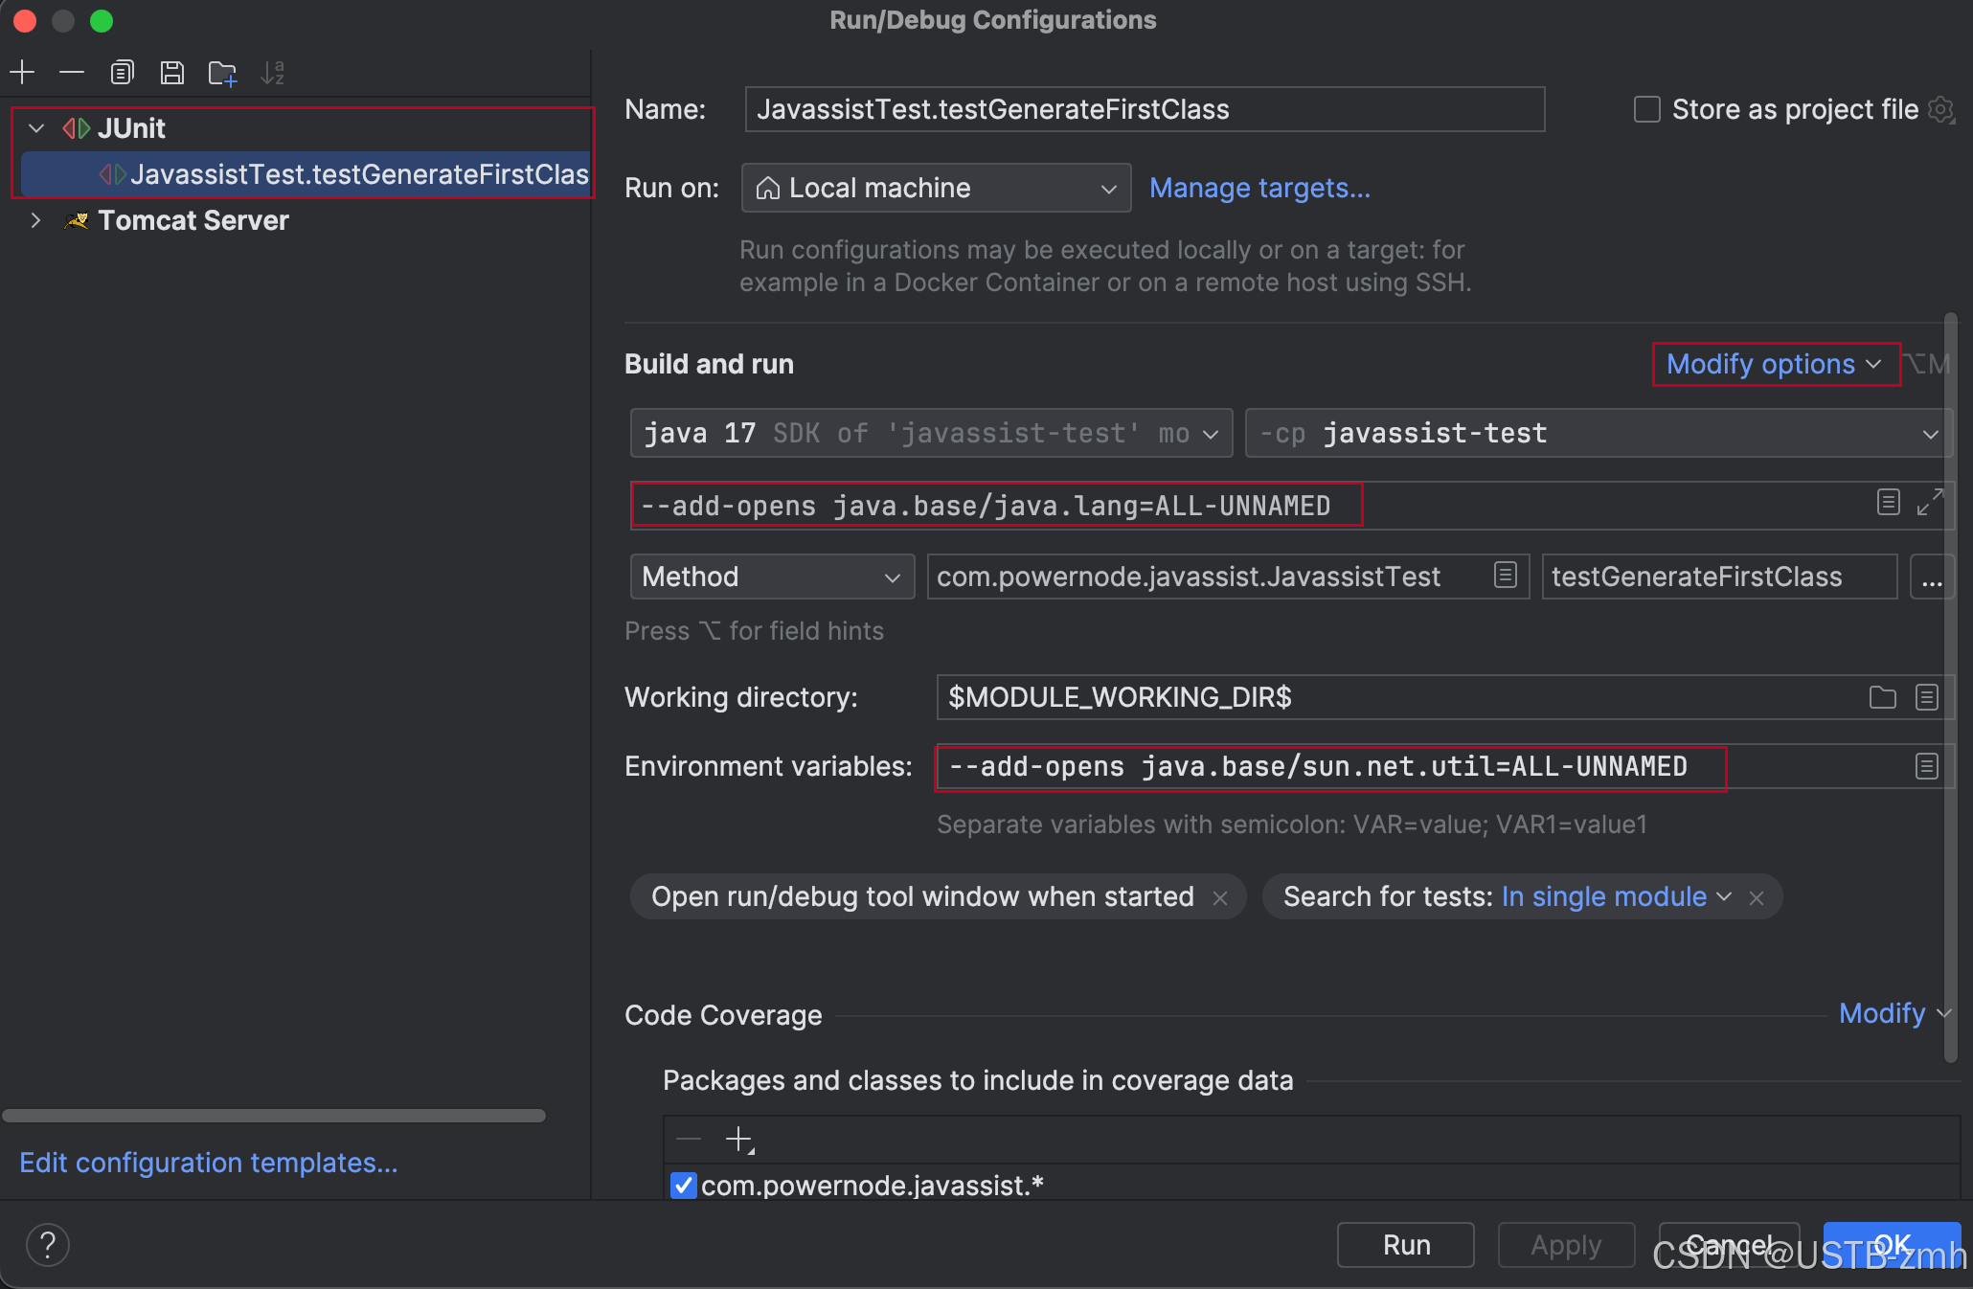Select the Tomcat Server tree item
This screenshot has width=1973, height=1289.
tap(193, 220)
